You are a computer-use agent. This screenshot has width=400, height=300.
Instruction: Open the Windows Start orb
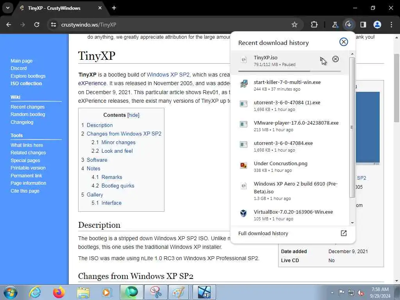pos(11,292)
